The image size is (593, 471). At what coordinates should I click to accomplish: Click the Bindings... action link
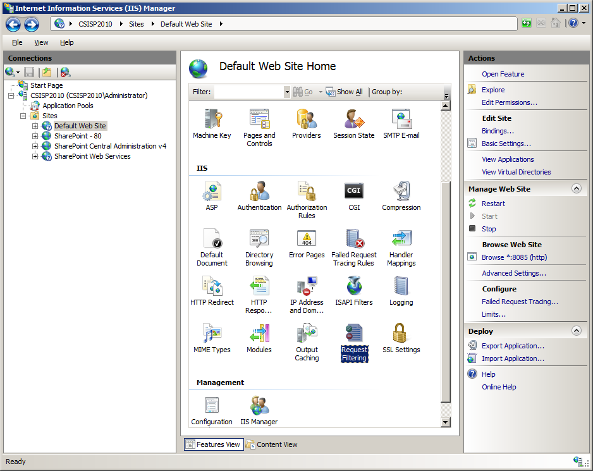[498, 131]
